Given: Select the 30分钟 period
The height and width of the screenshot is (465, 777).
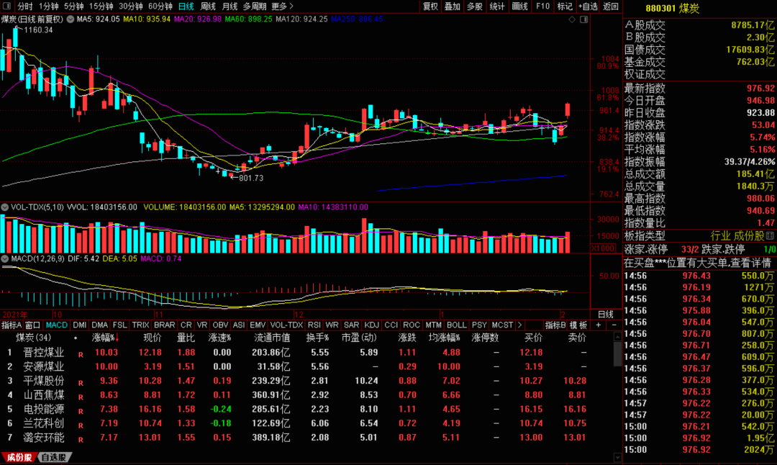Looking at the screenshot, I should 131,6.
